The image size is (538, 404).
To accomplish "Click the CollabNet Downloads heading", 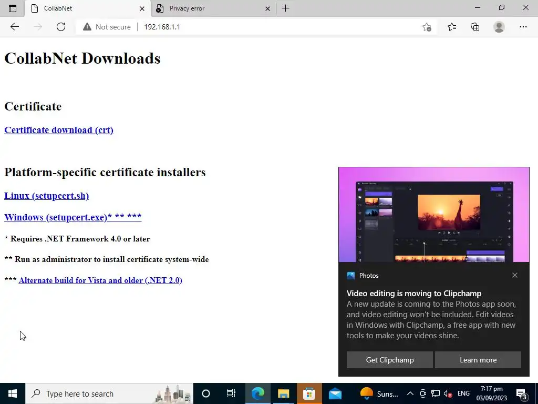I will 82,58.
